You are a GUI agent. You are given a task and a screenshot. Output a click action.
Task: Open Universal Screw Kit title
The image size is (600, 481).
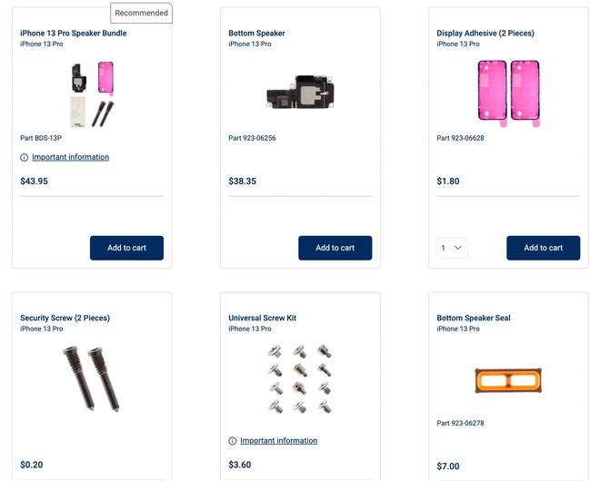(x=263, y=319)
